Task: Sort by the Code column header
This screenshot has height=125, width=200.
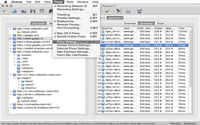Action: point(140,28)
